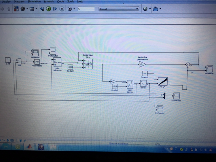This screenshot has width=216, height=162.
Task: Click the green round taskbar icon
Action: click(x=18, y=146)
